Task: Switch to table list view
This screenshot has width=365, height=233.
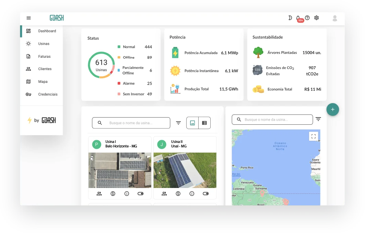Action: 204,123
